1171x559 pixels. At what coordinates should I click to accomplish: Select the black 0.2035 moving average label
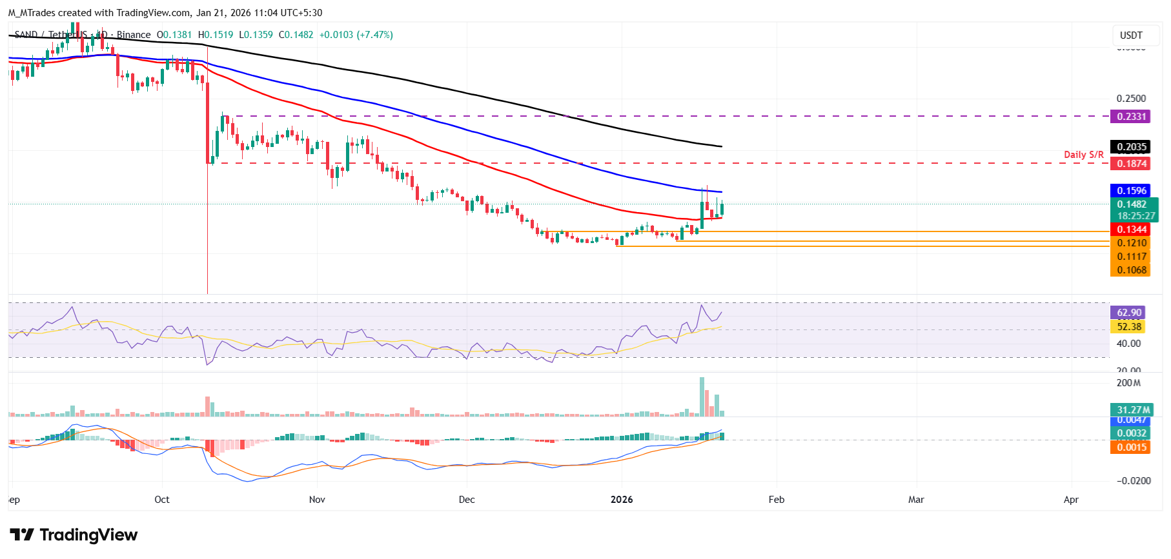click(1131, 147)
